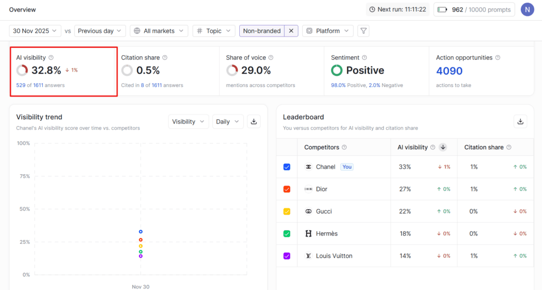Click the You badge next to Chanel
Image resolution: width=542 pixels, height=290 pixels.
click(347, 167)
